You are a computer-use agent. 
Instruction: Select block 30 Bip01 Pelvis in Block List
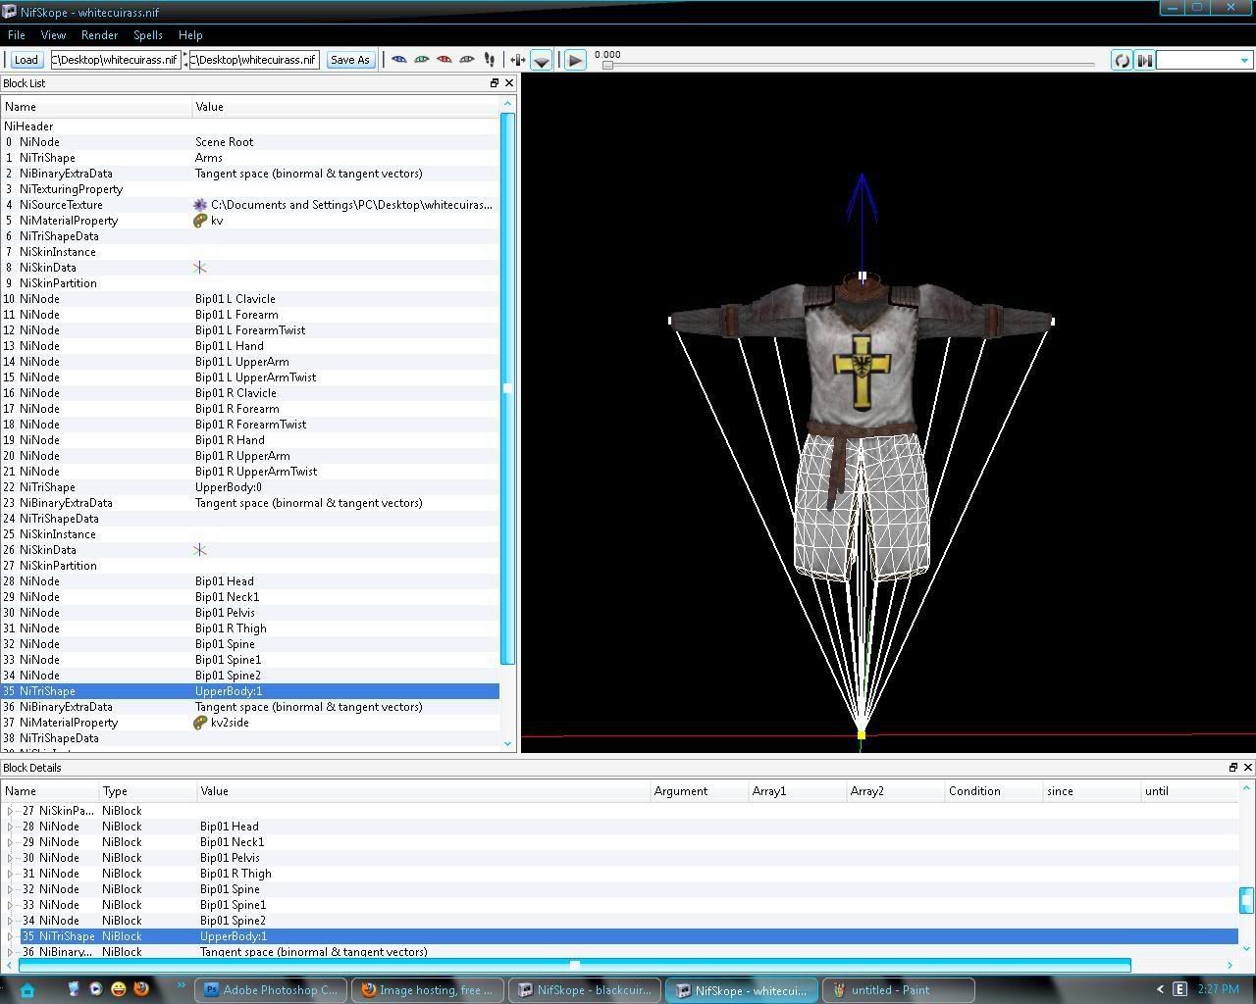click(x=250, y=613)
